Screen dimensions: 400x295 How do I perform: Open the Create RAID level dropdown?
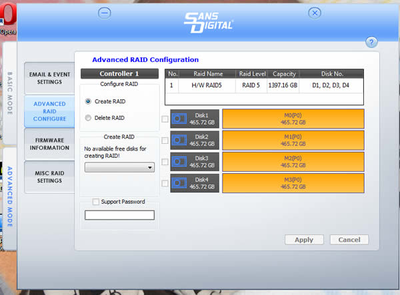pos(119,167)
